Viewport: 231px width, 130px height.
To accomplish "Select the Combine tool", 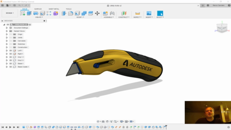I will coord(84,13).
